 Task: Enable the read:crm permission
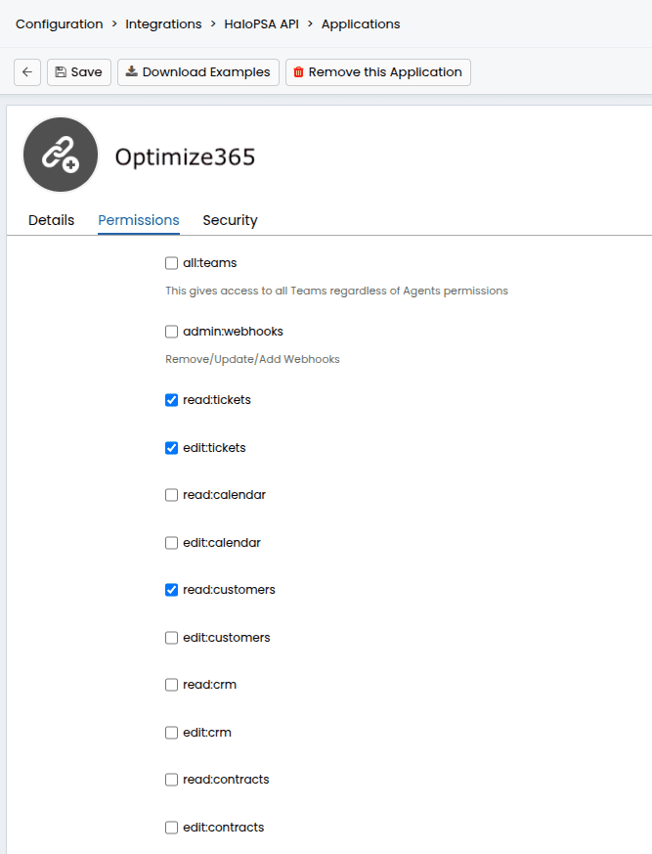tap(171, 685)
